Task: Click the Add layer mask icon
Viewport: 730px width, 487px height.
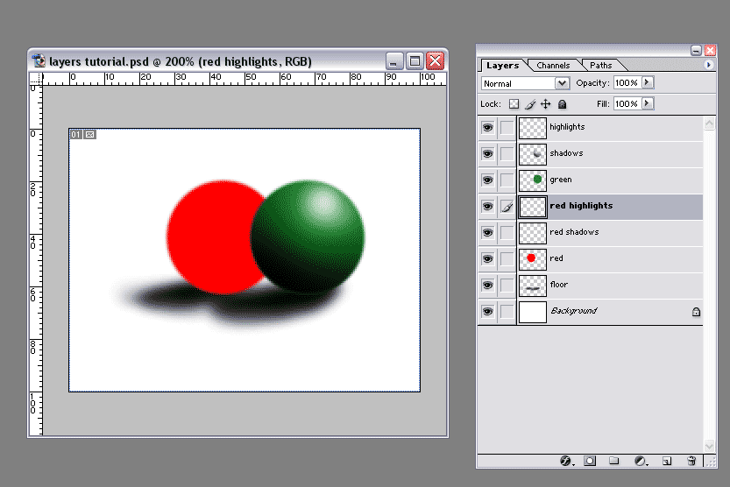Action: point(590,460)
